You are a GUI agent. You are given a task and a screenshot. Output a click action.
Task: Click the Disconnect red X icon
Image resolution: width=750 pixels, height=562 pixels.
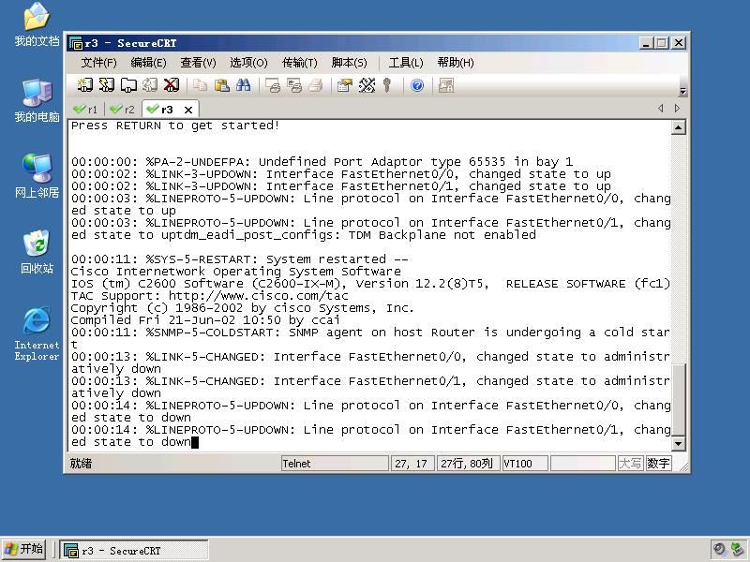click(x=171, y=85)
